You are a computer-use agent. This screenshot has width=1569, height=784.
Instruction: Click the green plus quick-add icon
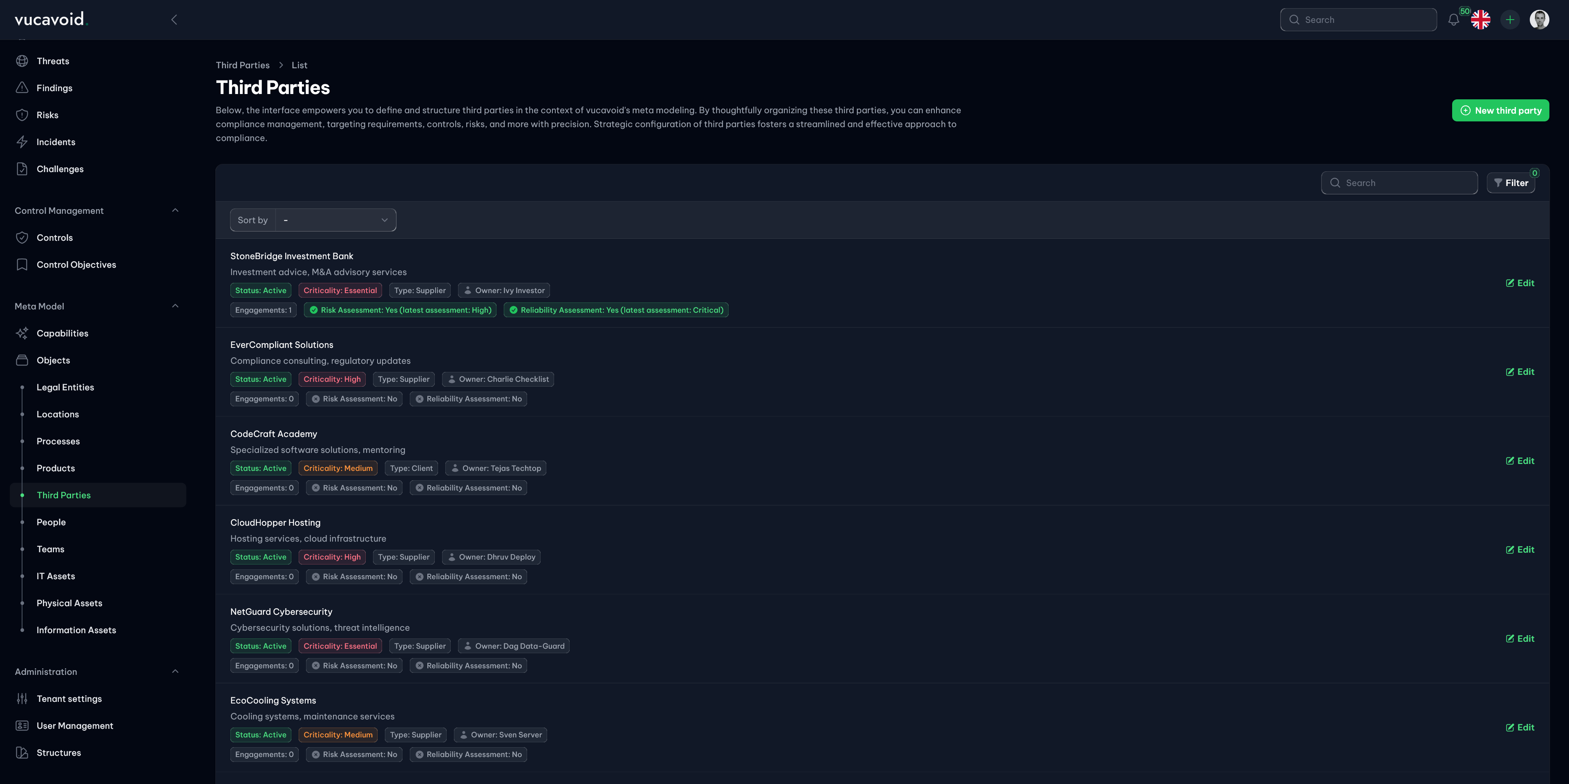[1510, 20]
